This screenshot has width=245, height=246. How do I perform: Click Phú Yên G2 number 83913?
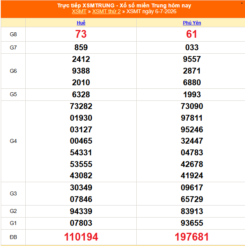tap(192, 211)
